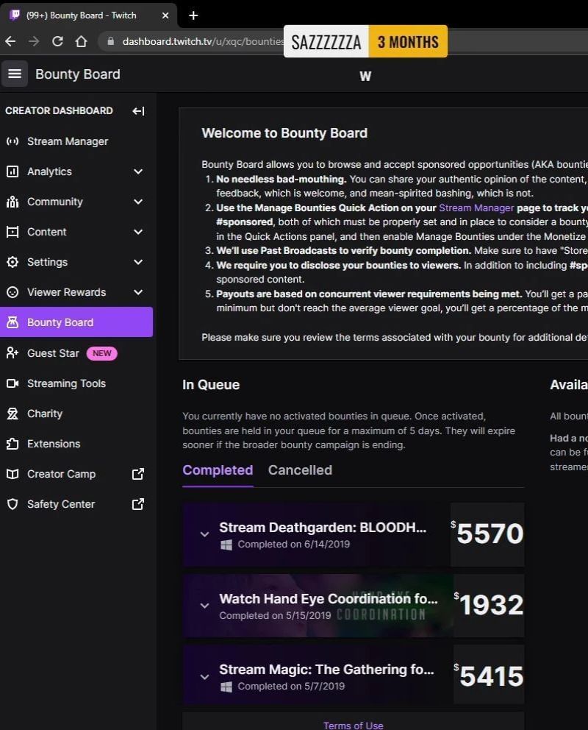
Task: Switch to the Cancelled tab
Action: [300, 470]
